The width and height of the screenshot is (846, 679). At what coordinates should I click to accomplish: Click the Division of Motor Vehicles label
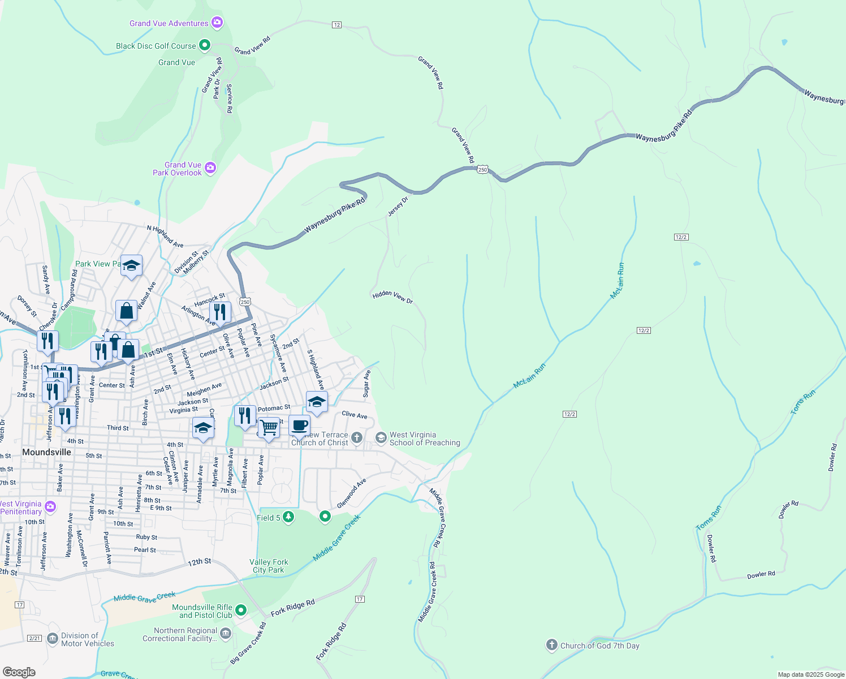pyautogui.click(x=88, y=639)
